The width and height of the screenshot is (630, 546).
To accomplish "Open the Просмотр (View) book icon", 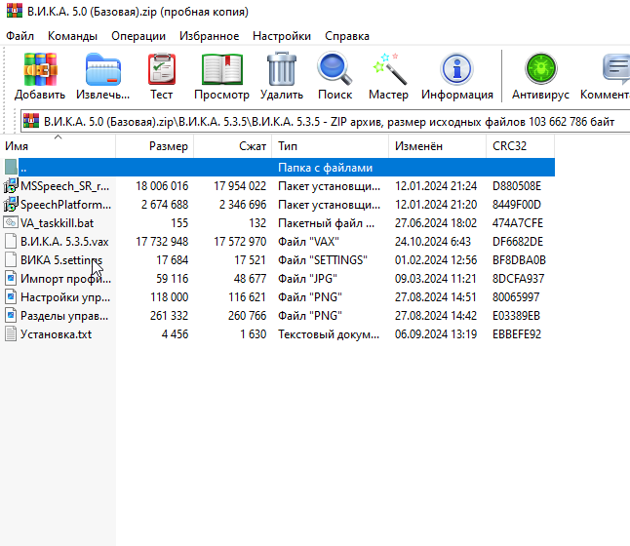I will point(221,69).
